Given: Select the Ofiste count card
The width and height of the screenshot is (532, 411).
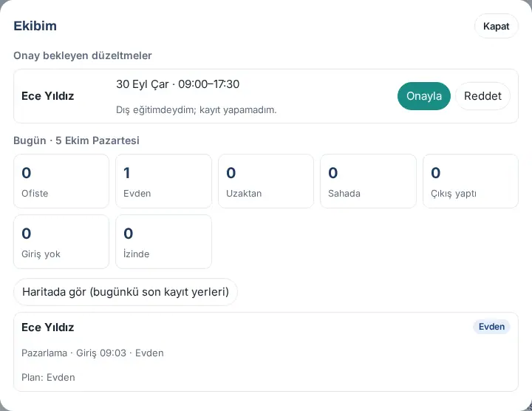Looking at the screenshot, I should click(x=61, y=181).
